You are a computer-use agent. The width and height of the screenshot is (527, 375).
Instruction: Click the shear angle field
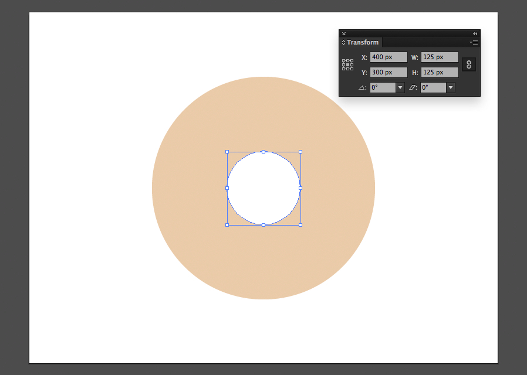click(x=434, y=87)
